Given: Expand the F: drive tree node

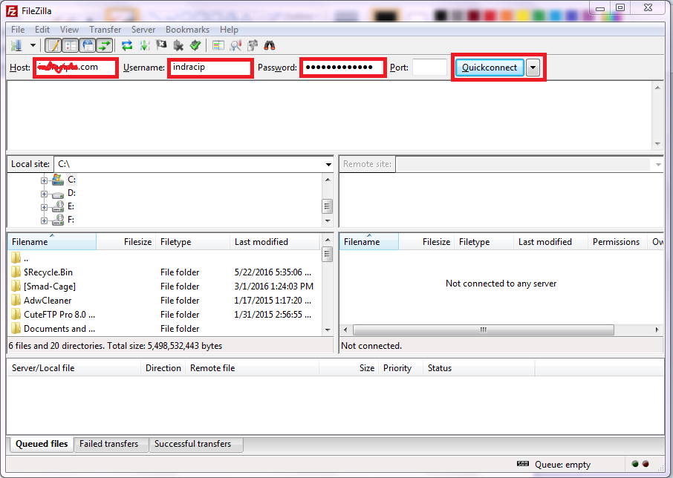Looking at the screenshot, I should 44,220.
